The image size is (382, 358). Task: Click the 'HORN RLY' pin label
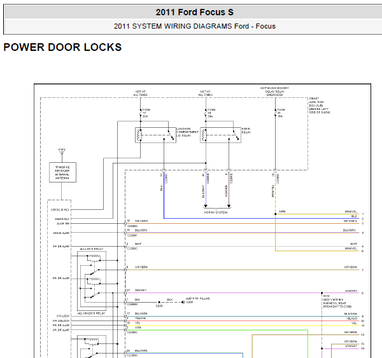(62, 219)
